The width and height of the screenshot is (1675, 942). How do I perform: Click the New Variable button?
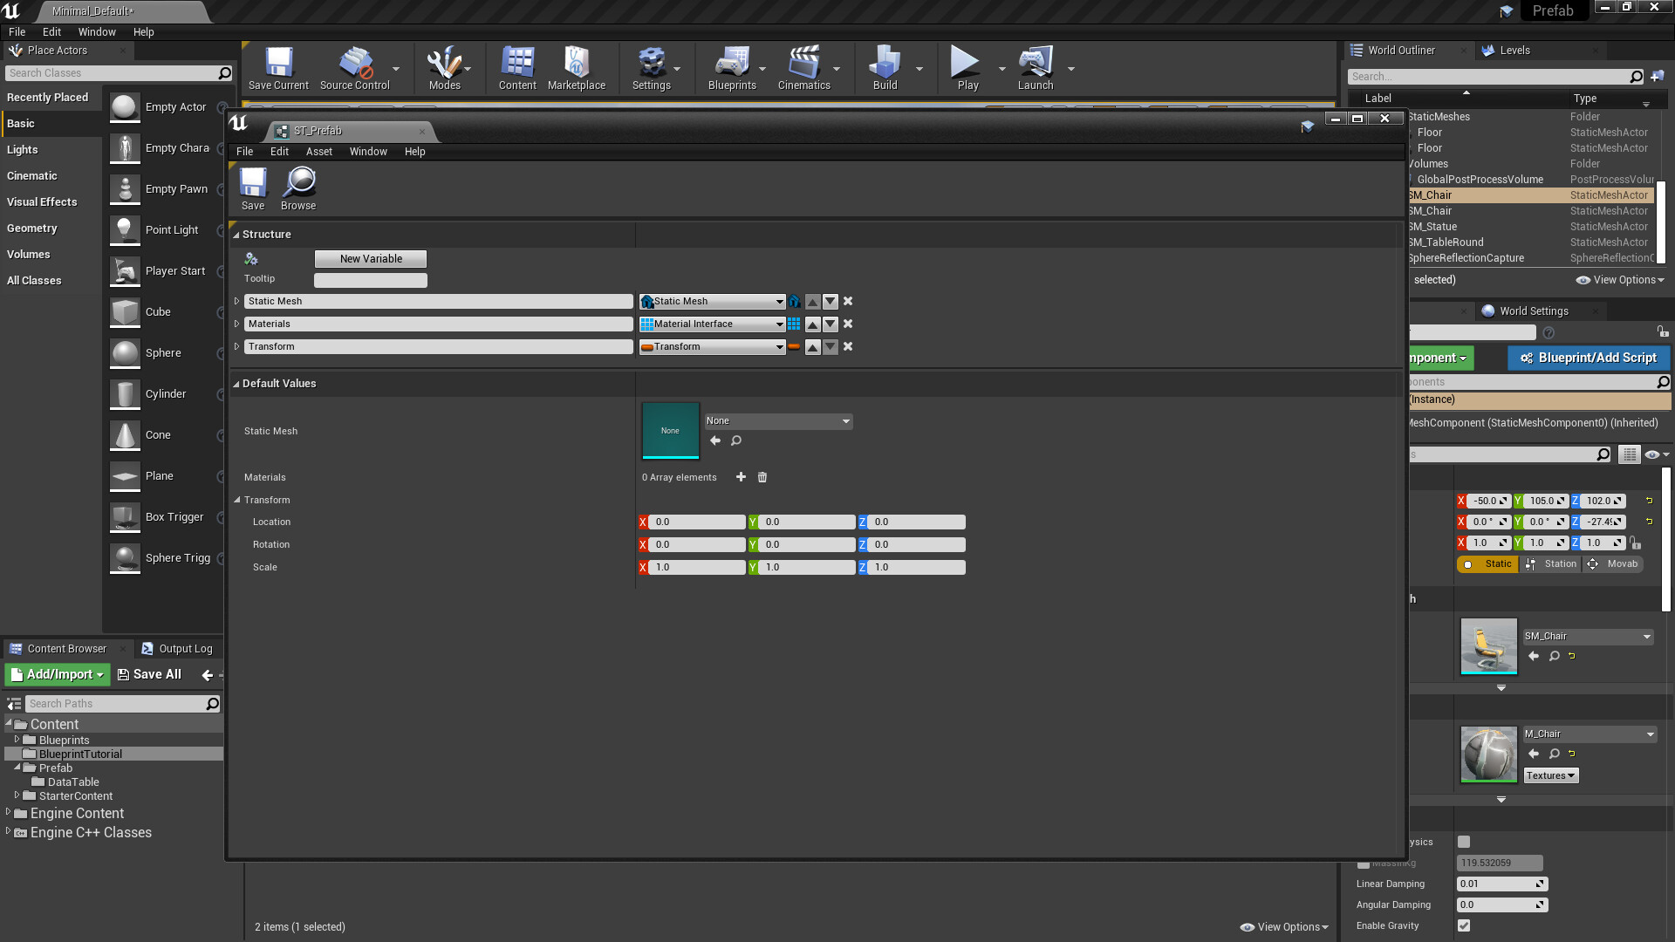(x=370, y=258)
